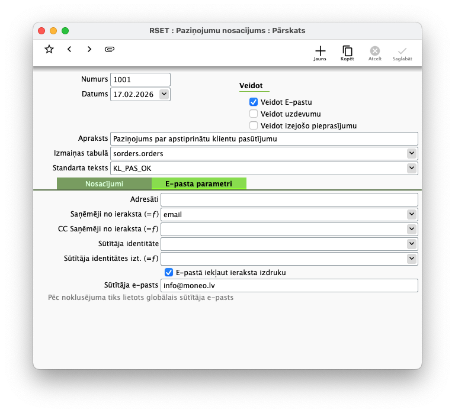This screenshot has height=413, width=455.
Task: Duplicate record using Kopēt icon
Action: [347, 53]
